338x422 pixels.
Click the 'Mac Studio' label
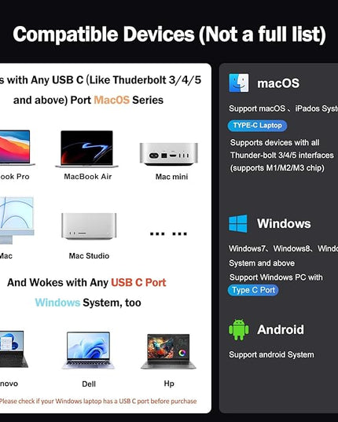coord(89,255)
